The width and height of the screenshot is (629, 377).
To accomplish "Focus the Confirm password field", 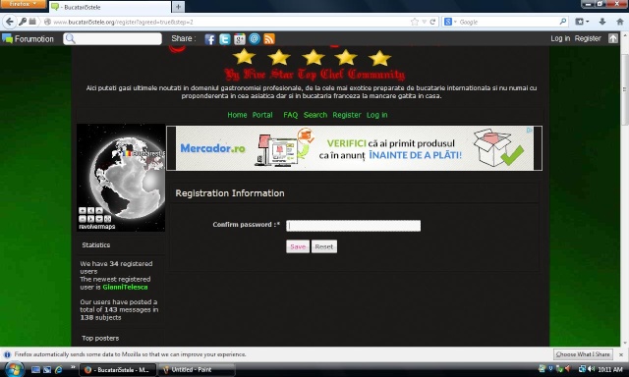I will (354, 226).
